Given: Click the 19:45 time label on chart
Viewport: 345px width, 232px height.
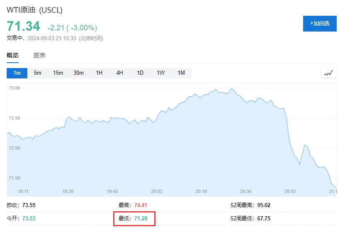Looking at the screenshot, I should coord(112,191).
